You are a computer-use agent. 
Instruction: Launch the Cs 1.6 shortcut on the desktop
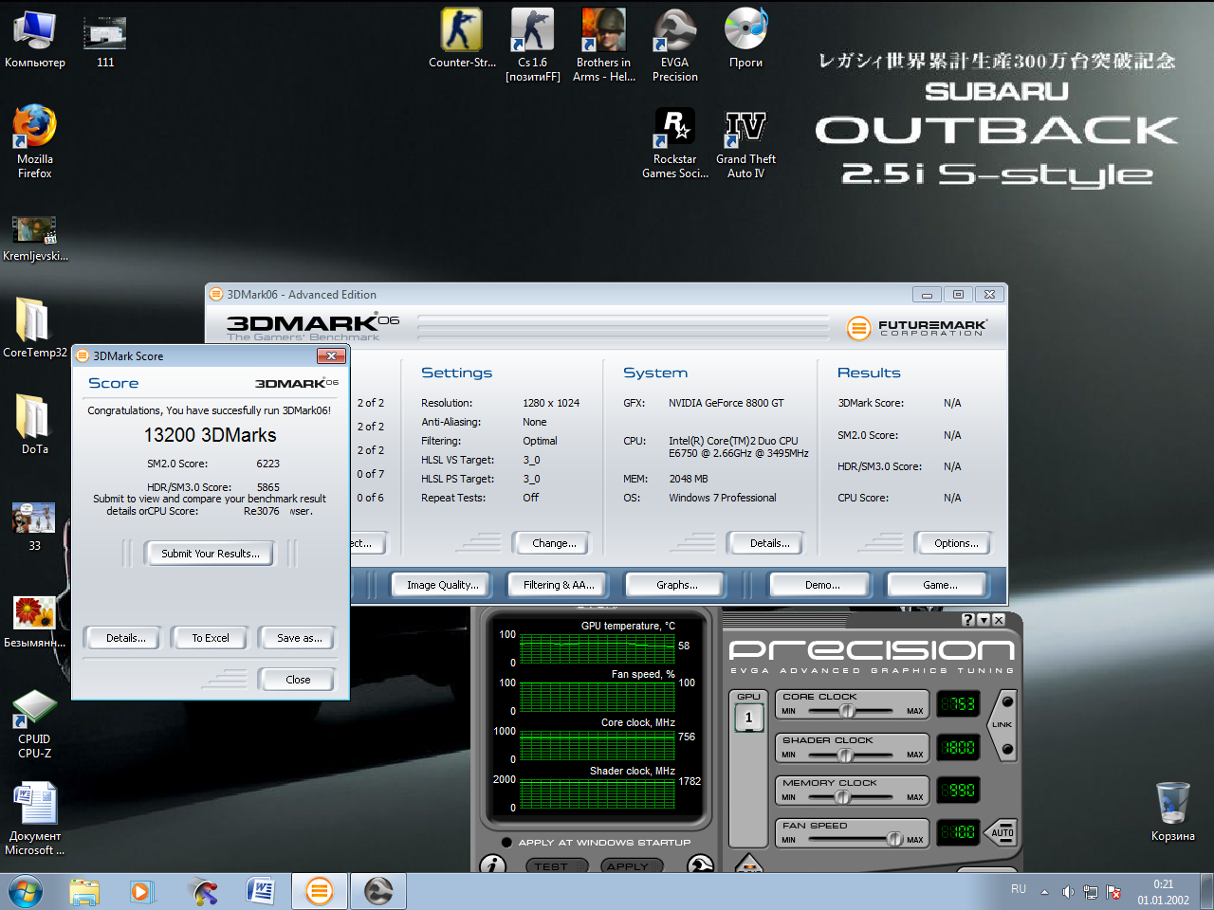point(533,45)
